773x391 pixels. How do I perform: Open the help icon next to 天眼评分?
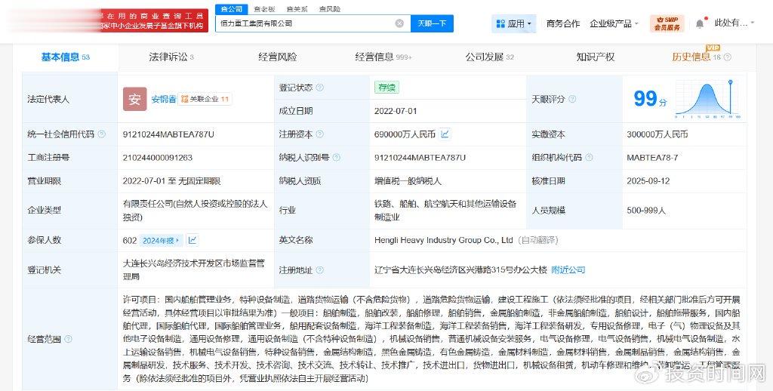pos(572,99)
